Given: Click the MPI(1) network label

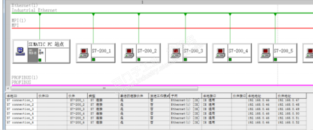Looking at the screenshot, I should (x=19, y=20).
